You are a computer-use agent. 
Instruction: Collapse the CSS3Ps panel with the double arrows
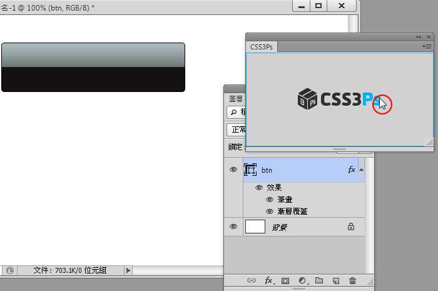(418, 37)
